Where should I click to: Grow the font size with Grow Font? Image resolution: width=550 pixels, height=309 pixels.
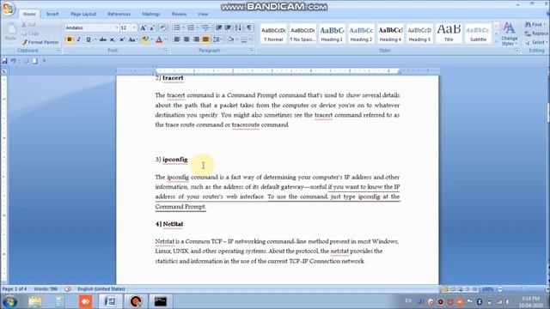tap(144, 28)
